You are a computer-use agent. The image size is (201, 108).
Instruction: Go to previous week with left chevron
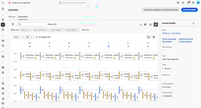24,37
